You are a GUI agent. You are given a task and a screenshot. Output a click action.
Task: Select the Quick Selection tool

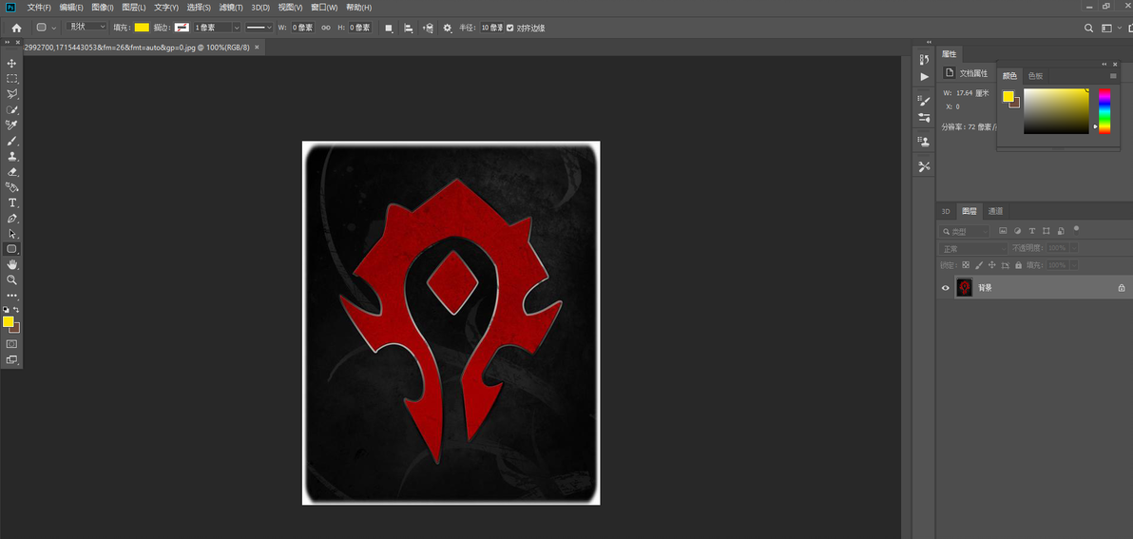(11, 110)
